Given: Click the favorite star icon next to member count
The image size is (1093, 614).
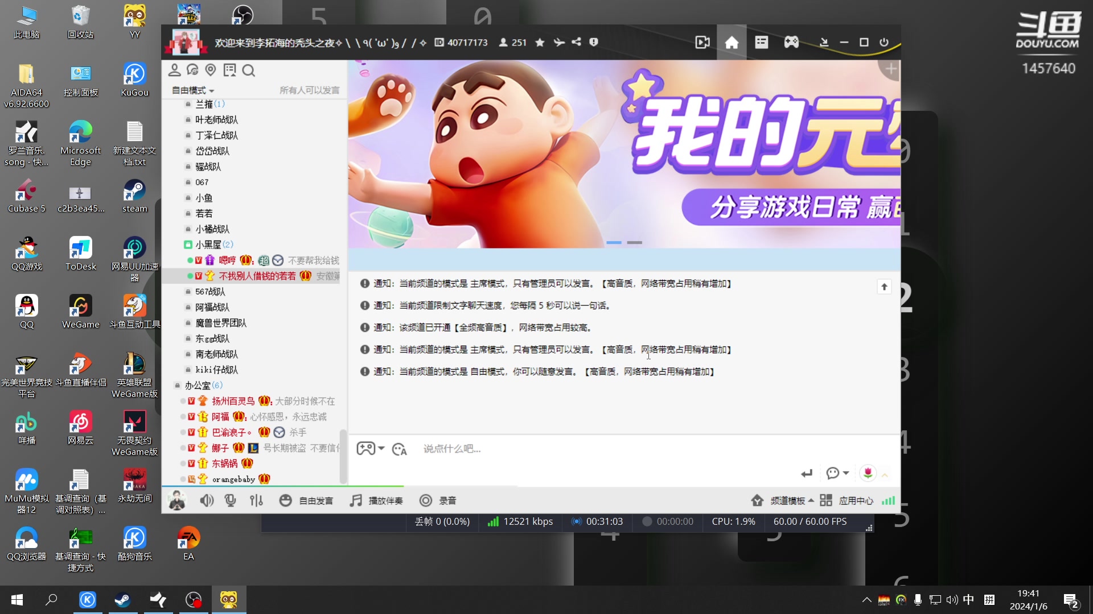Looking at the screenshot, I should click(x=540, y=42).
